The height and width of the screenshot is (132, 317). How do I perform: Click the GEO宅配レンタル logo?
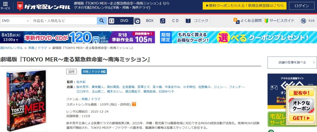pos(43,6)
